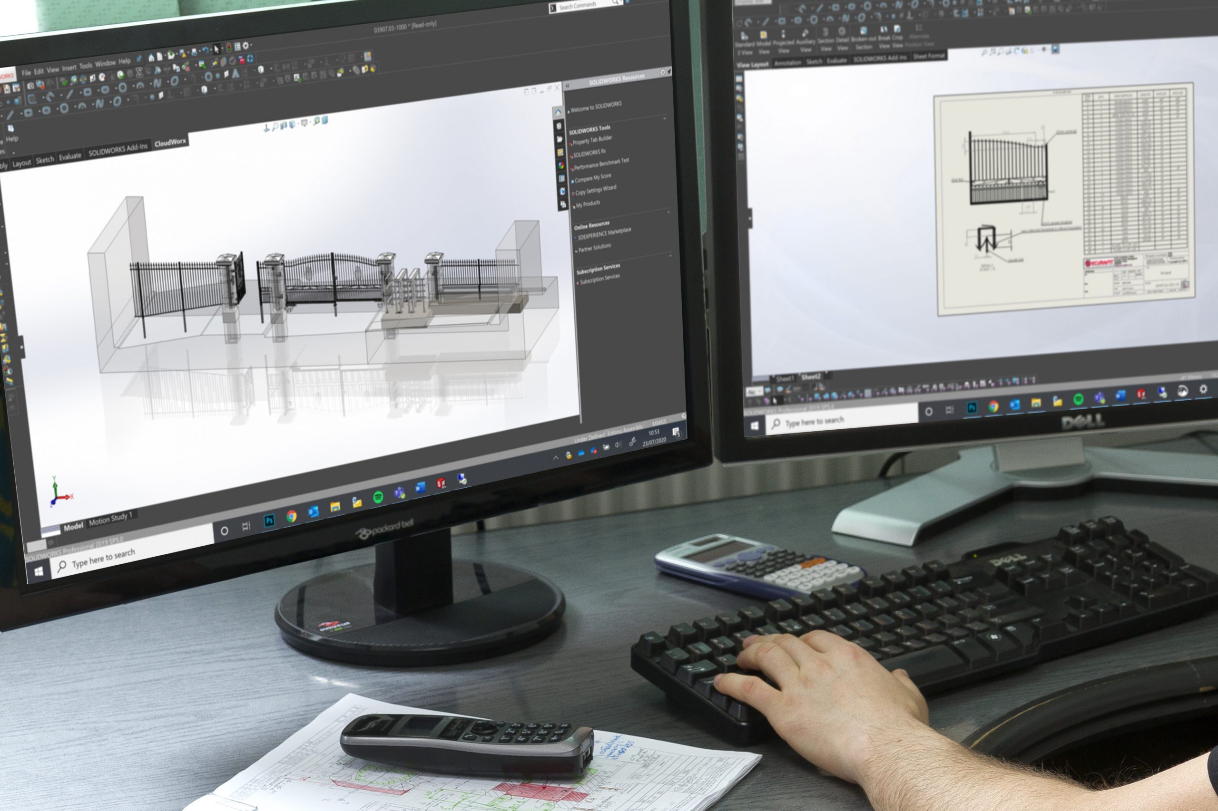Viewport: 1218px width, 811px height.
Task: Open the Window menu
Action: (x=106, y=63)
